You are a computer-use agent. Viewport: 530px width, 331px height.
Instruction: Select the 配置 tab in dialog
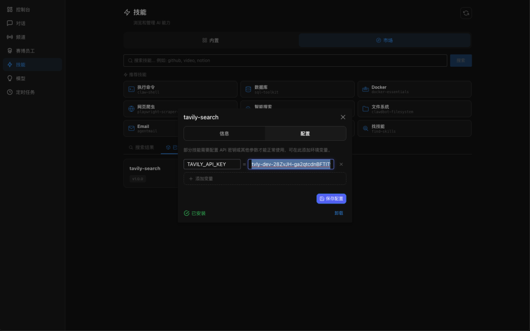coord(305,133)
